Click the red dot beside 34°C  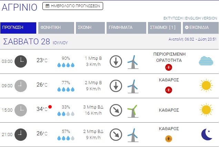50,107
